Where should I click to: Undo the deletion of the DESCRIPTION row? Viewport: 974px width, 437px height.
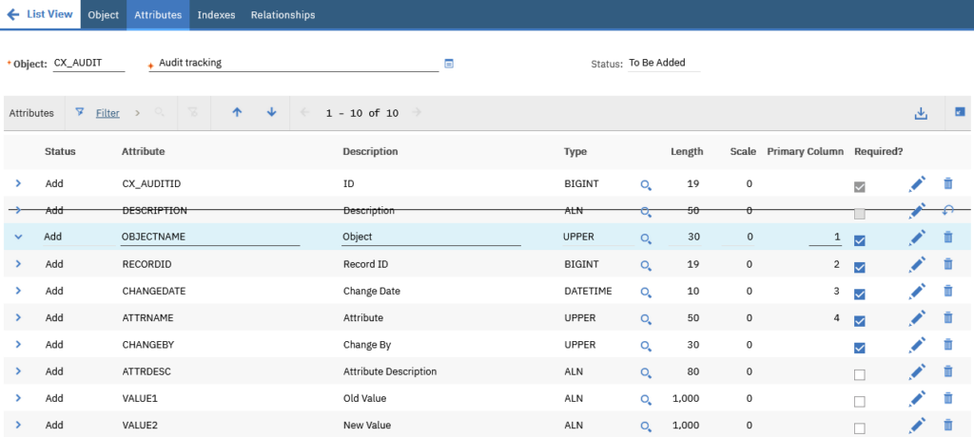(x=948, y=211)
